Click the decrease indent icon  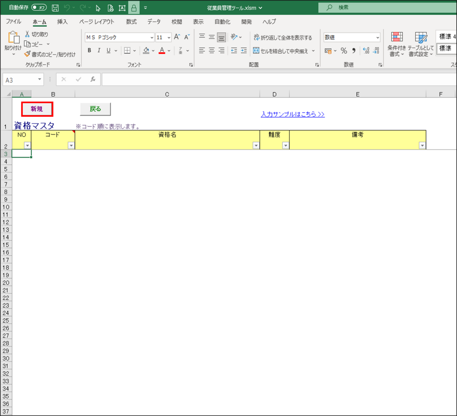pos(234,51)
